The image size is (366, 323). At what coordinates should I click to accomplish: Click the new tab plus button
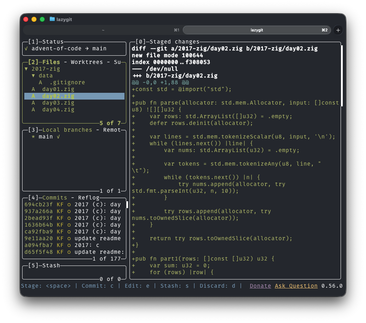[338, 30]
